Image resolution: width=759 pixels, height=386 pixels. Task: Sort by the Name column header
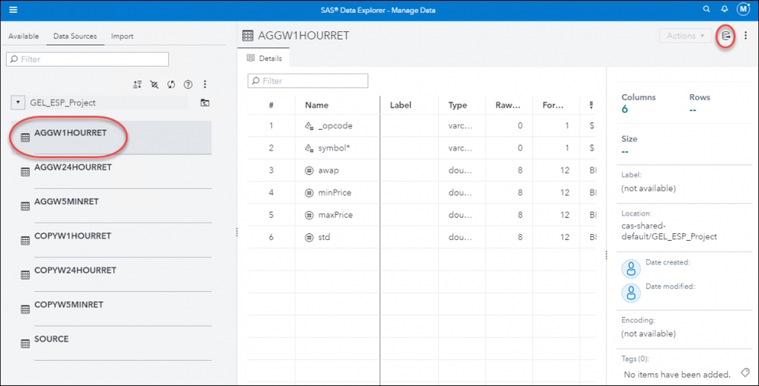pos(316,105)
